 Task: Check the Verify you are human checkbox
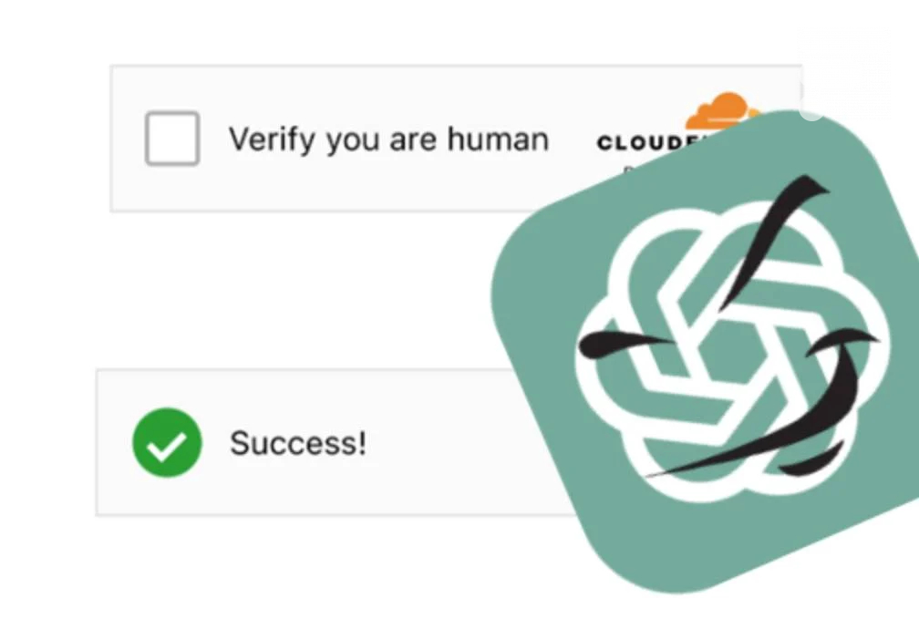(x=172, y=139)
